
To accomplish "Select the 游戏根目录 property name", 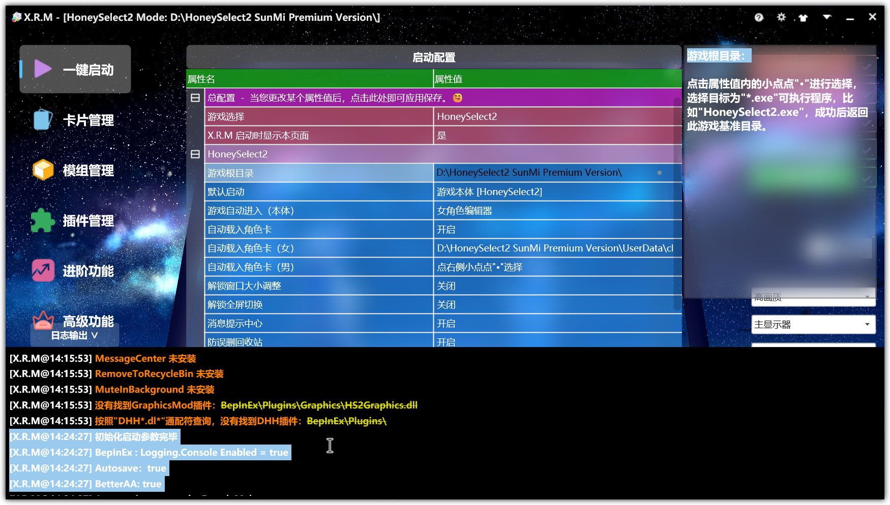I will pyautogui.click(x=319, y=173).
